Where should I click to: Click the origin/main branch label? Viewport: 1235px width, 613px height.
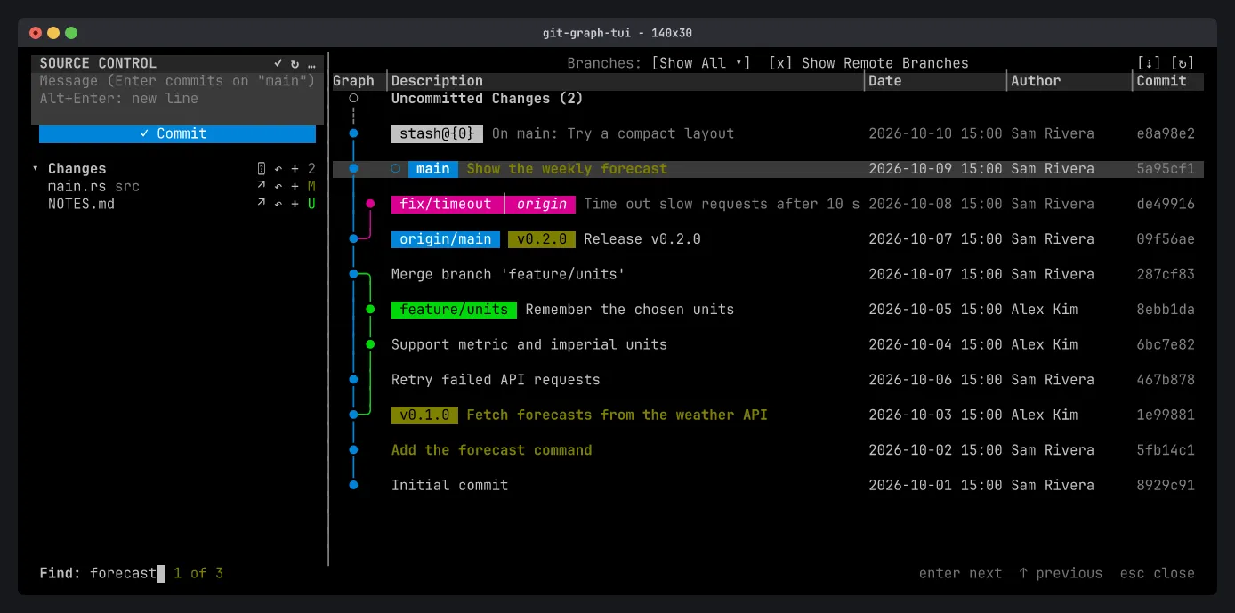pos(446,239)
